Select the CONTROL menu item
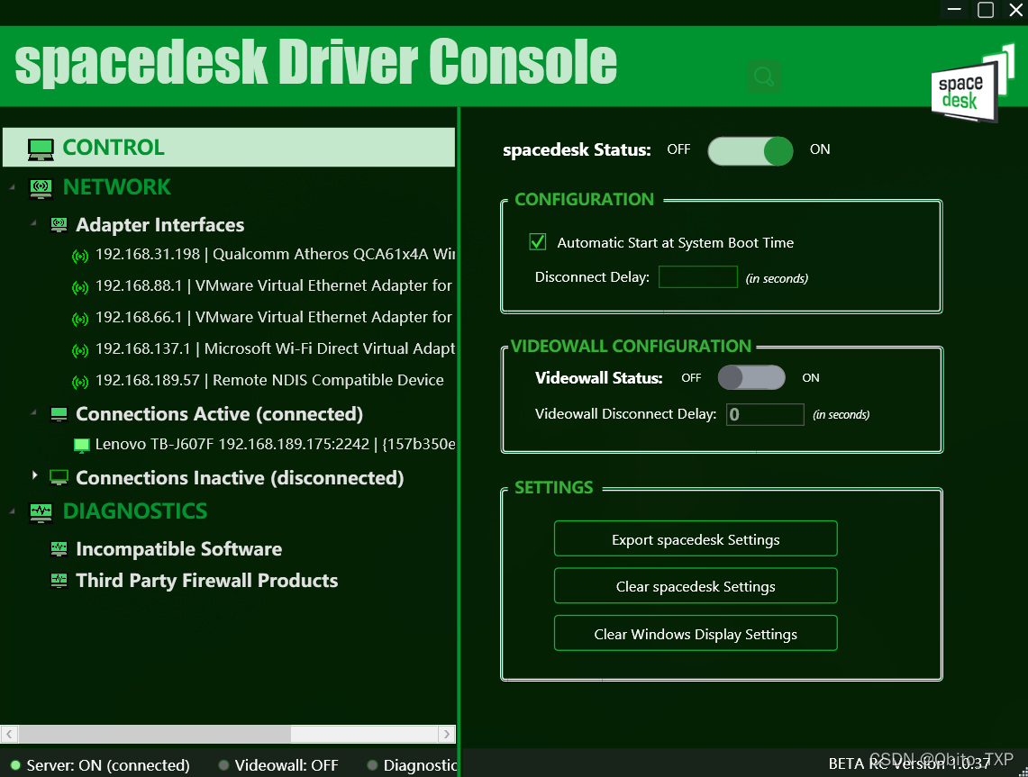This screenshot has width=1028, height=777. tap(229, 148)
